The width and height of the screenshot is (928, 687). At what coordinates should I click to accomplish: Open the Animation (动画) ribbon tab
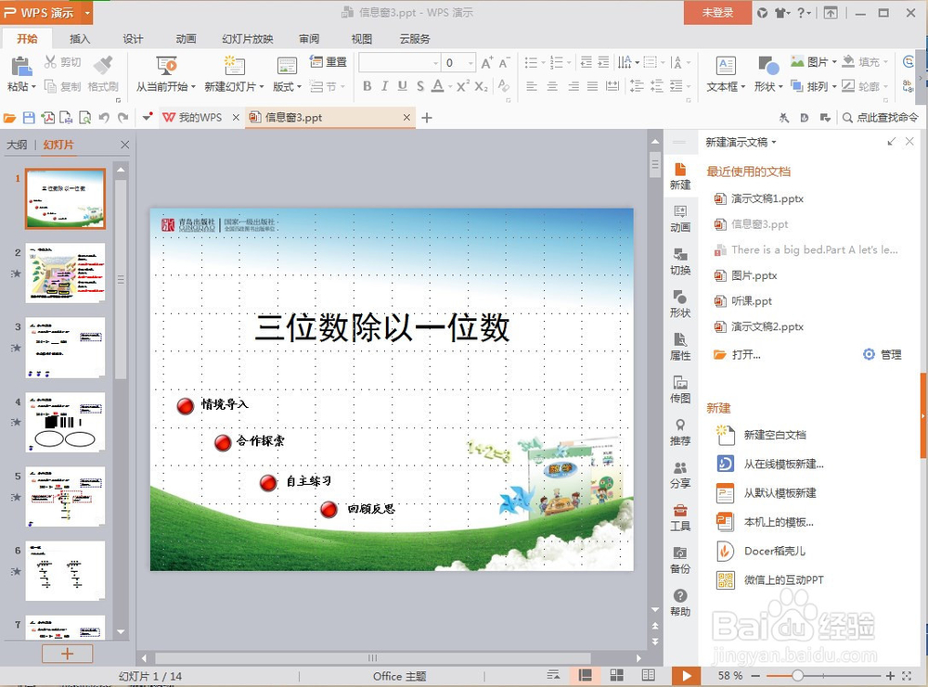[x=186, y=39]
